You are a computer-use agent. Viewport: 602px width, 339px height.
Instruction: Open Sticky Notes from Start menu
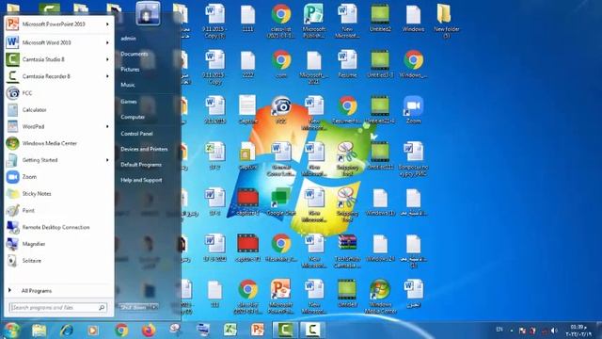[59, 194]
